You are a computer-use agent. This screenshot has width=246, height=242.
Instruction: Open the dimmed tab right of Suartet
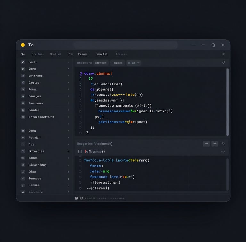click(x=121, y=54)
